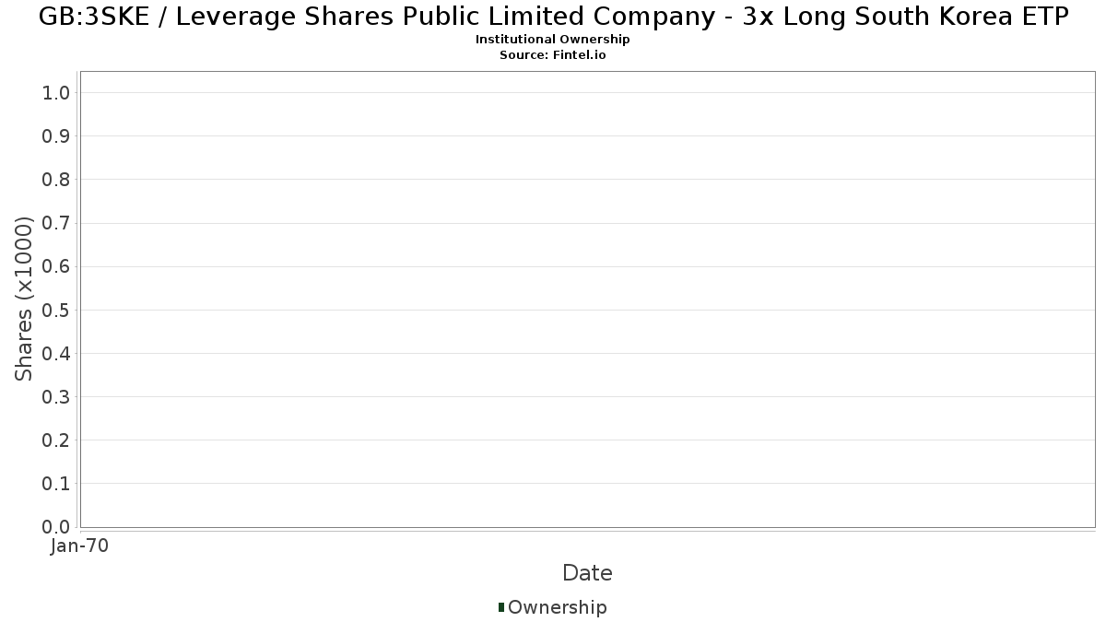Click the 0.9 y-axis tick label
Viewport: 1106px width, 622px height.
coord(56,135)
